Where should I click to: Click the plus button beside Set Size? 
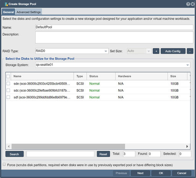156,51
